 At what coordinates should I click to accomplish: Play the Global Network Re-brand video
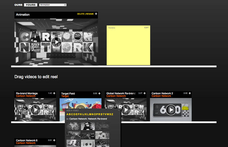pos(126,110)
